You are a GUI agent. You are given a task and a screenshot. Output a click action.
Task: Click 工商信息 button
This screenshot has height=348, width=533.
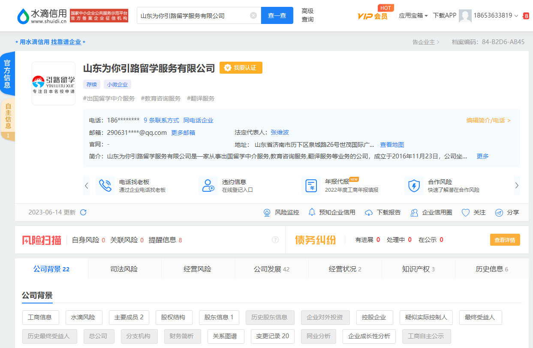[40, 318]
